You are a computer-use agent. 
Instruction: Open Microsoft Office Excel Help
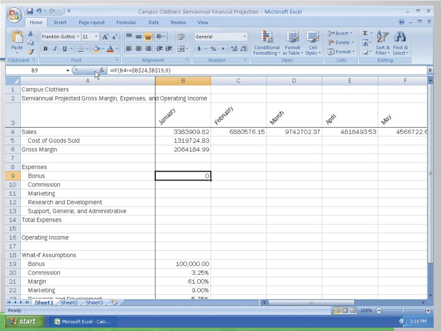pyautogui.click(x=401, y=22)
